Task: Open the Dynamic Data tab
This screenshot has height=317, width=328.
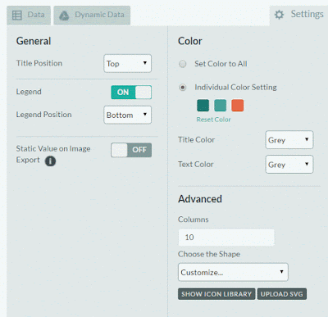Action: pos(92,16)
